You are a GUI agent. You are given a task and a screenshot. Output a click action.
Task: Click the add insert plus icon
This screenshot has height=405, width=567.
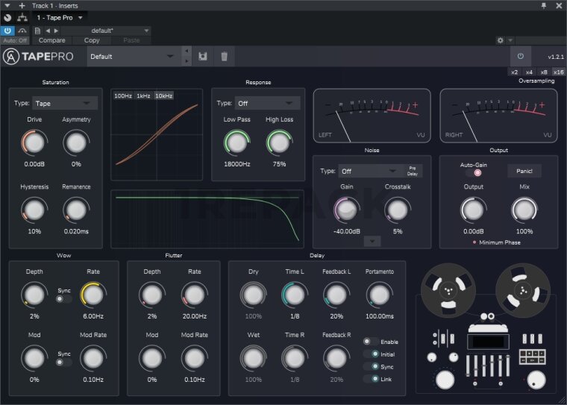(22, 5)
